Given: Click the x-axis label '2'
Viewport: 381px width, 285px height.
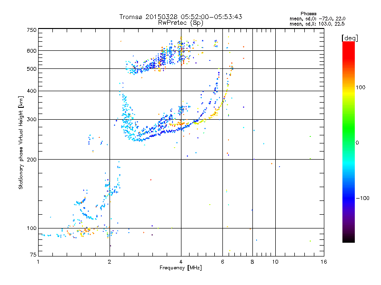Looking at the screenshot, I should (110, 262).
